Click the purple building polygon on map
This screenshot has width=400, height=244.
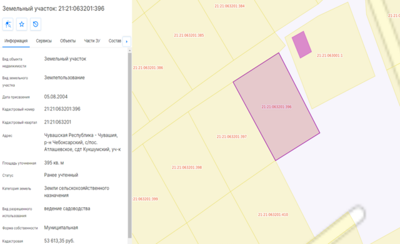tap(301, 44)
